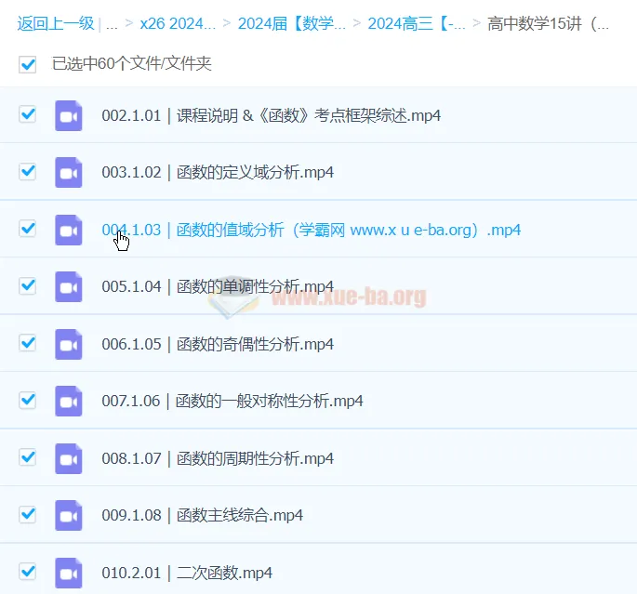Deselect checkbox for 006.1.05 函数的奇偶性分析.mp4
Viewport: 637px width, 594px height.
coord(28,343)
